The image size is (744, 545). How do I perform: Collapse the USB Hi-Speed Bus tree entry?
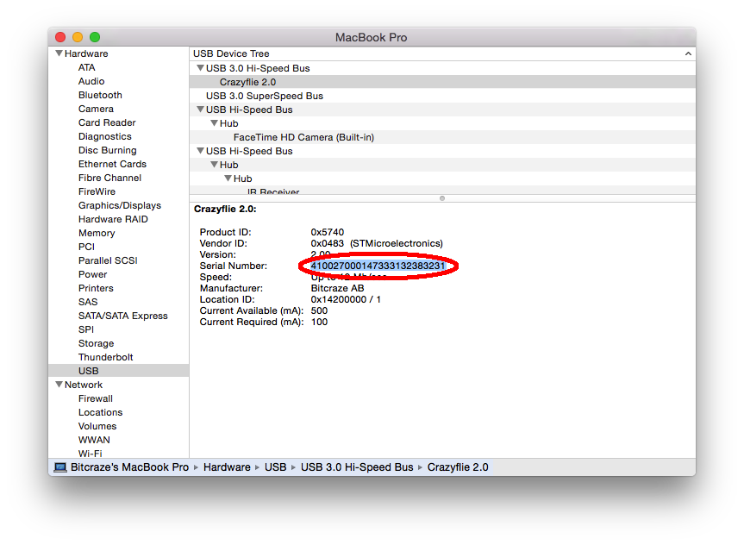[x=202, y=110]
